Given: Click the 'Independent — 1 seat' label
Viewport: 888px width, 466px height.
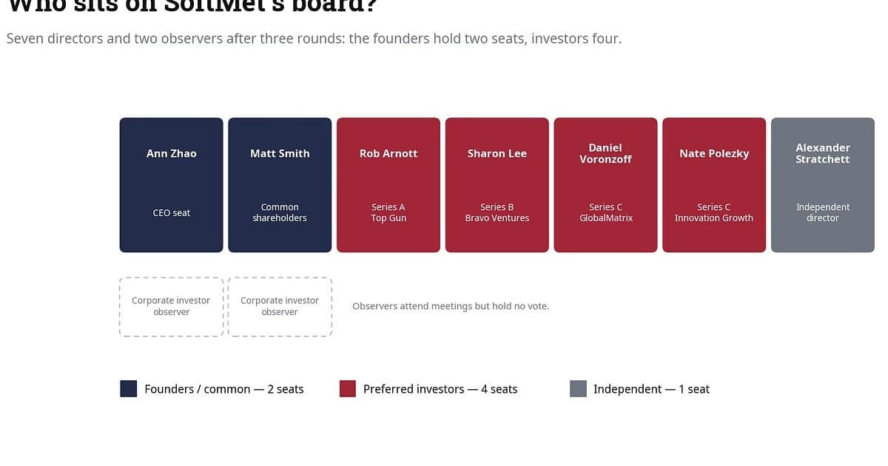Looking at the screenshot, I should (651, 389).
